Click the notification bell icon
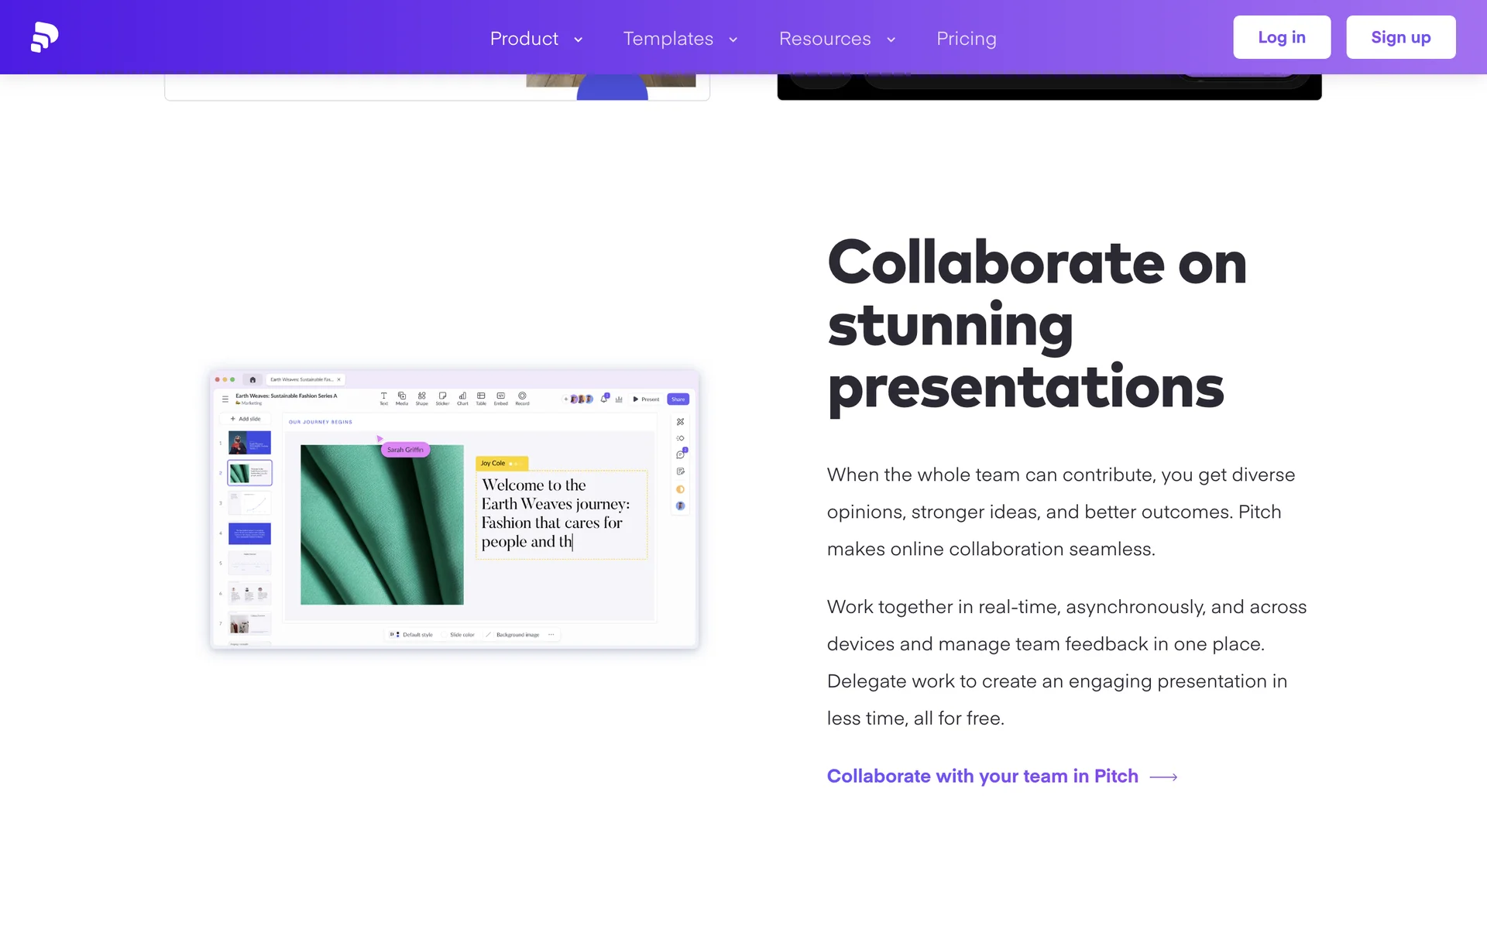 coord(604,399)
